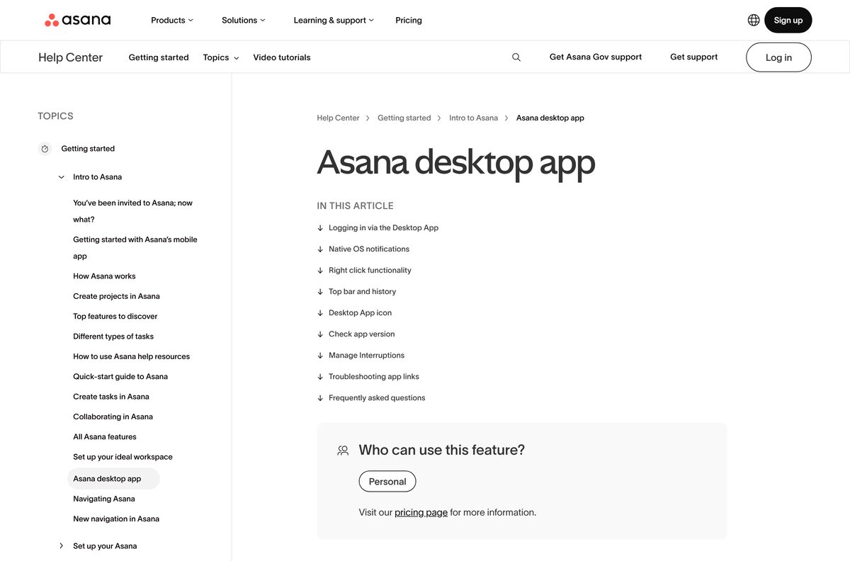Screen dimensions: 850x561
Task: Click the Getting started stopwatch icon
Action: click(45, 149)
